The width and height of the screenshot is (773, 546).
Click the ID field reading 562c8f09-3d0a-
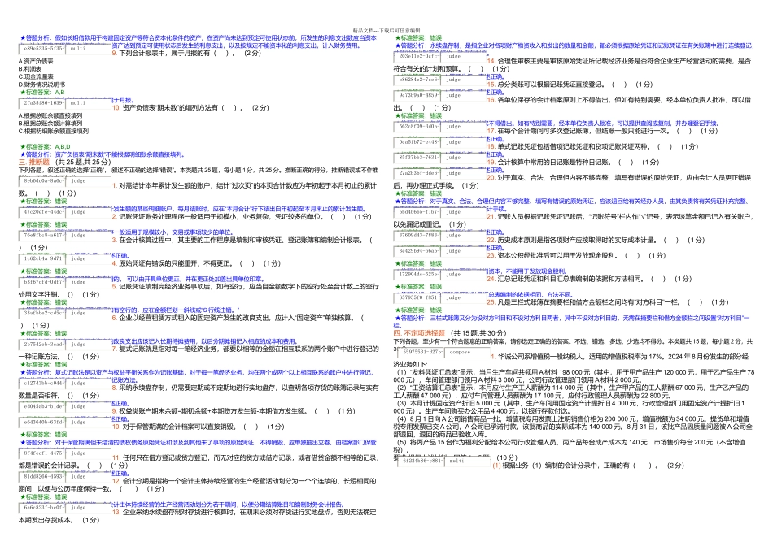pos(417,127)
